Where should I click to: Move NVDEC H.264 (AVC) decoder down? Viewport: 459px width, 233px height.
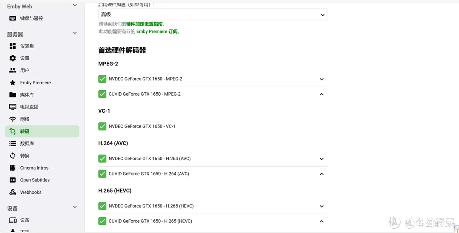tap(321, 159)
